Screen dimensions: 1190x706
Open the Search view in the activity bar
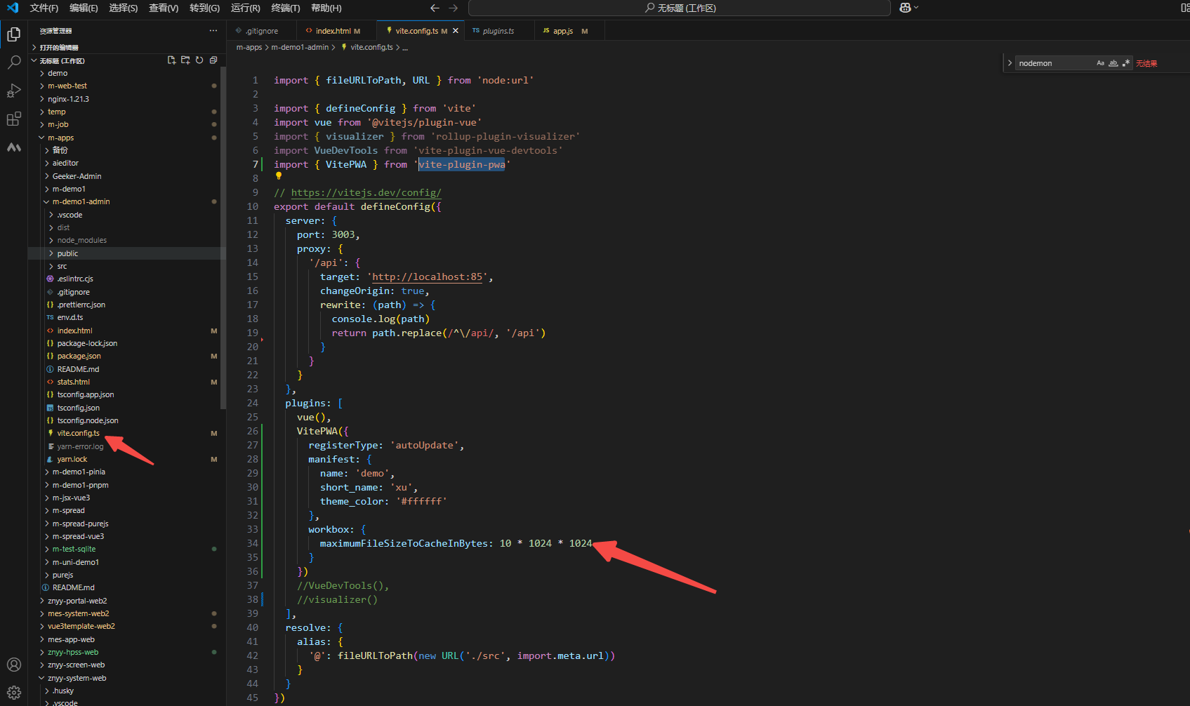click(x=14, y=62)
